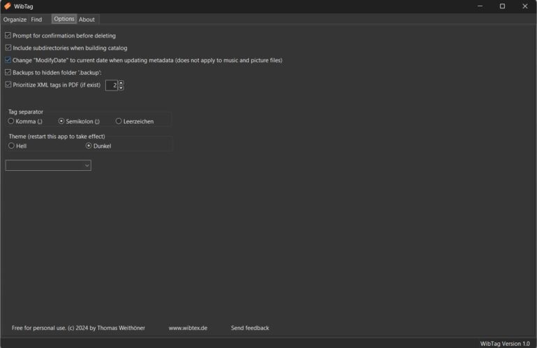Open the Organize tab
Image resolution: width=537 pixels, height=348 pixels.
pos(14,20)
